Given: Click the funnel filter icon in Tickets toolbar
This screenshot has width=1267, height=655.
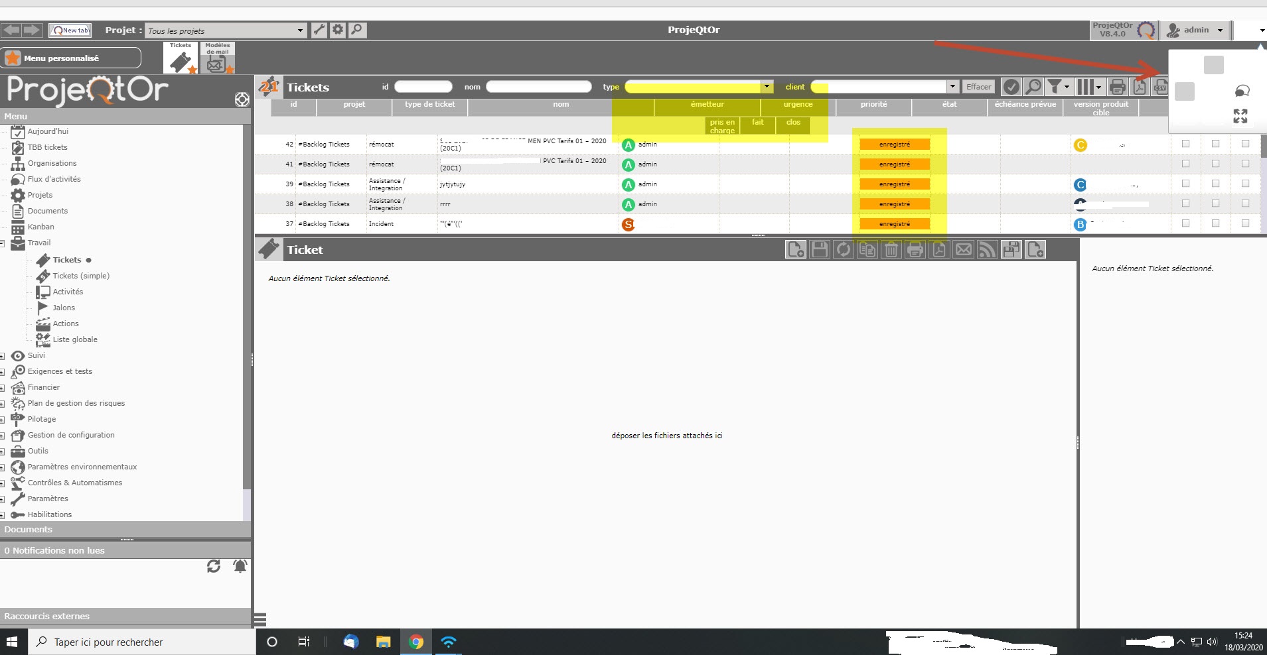Looking at the screenshot, I should (1054, 87).
